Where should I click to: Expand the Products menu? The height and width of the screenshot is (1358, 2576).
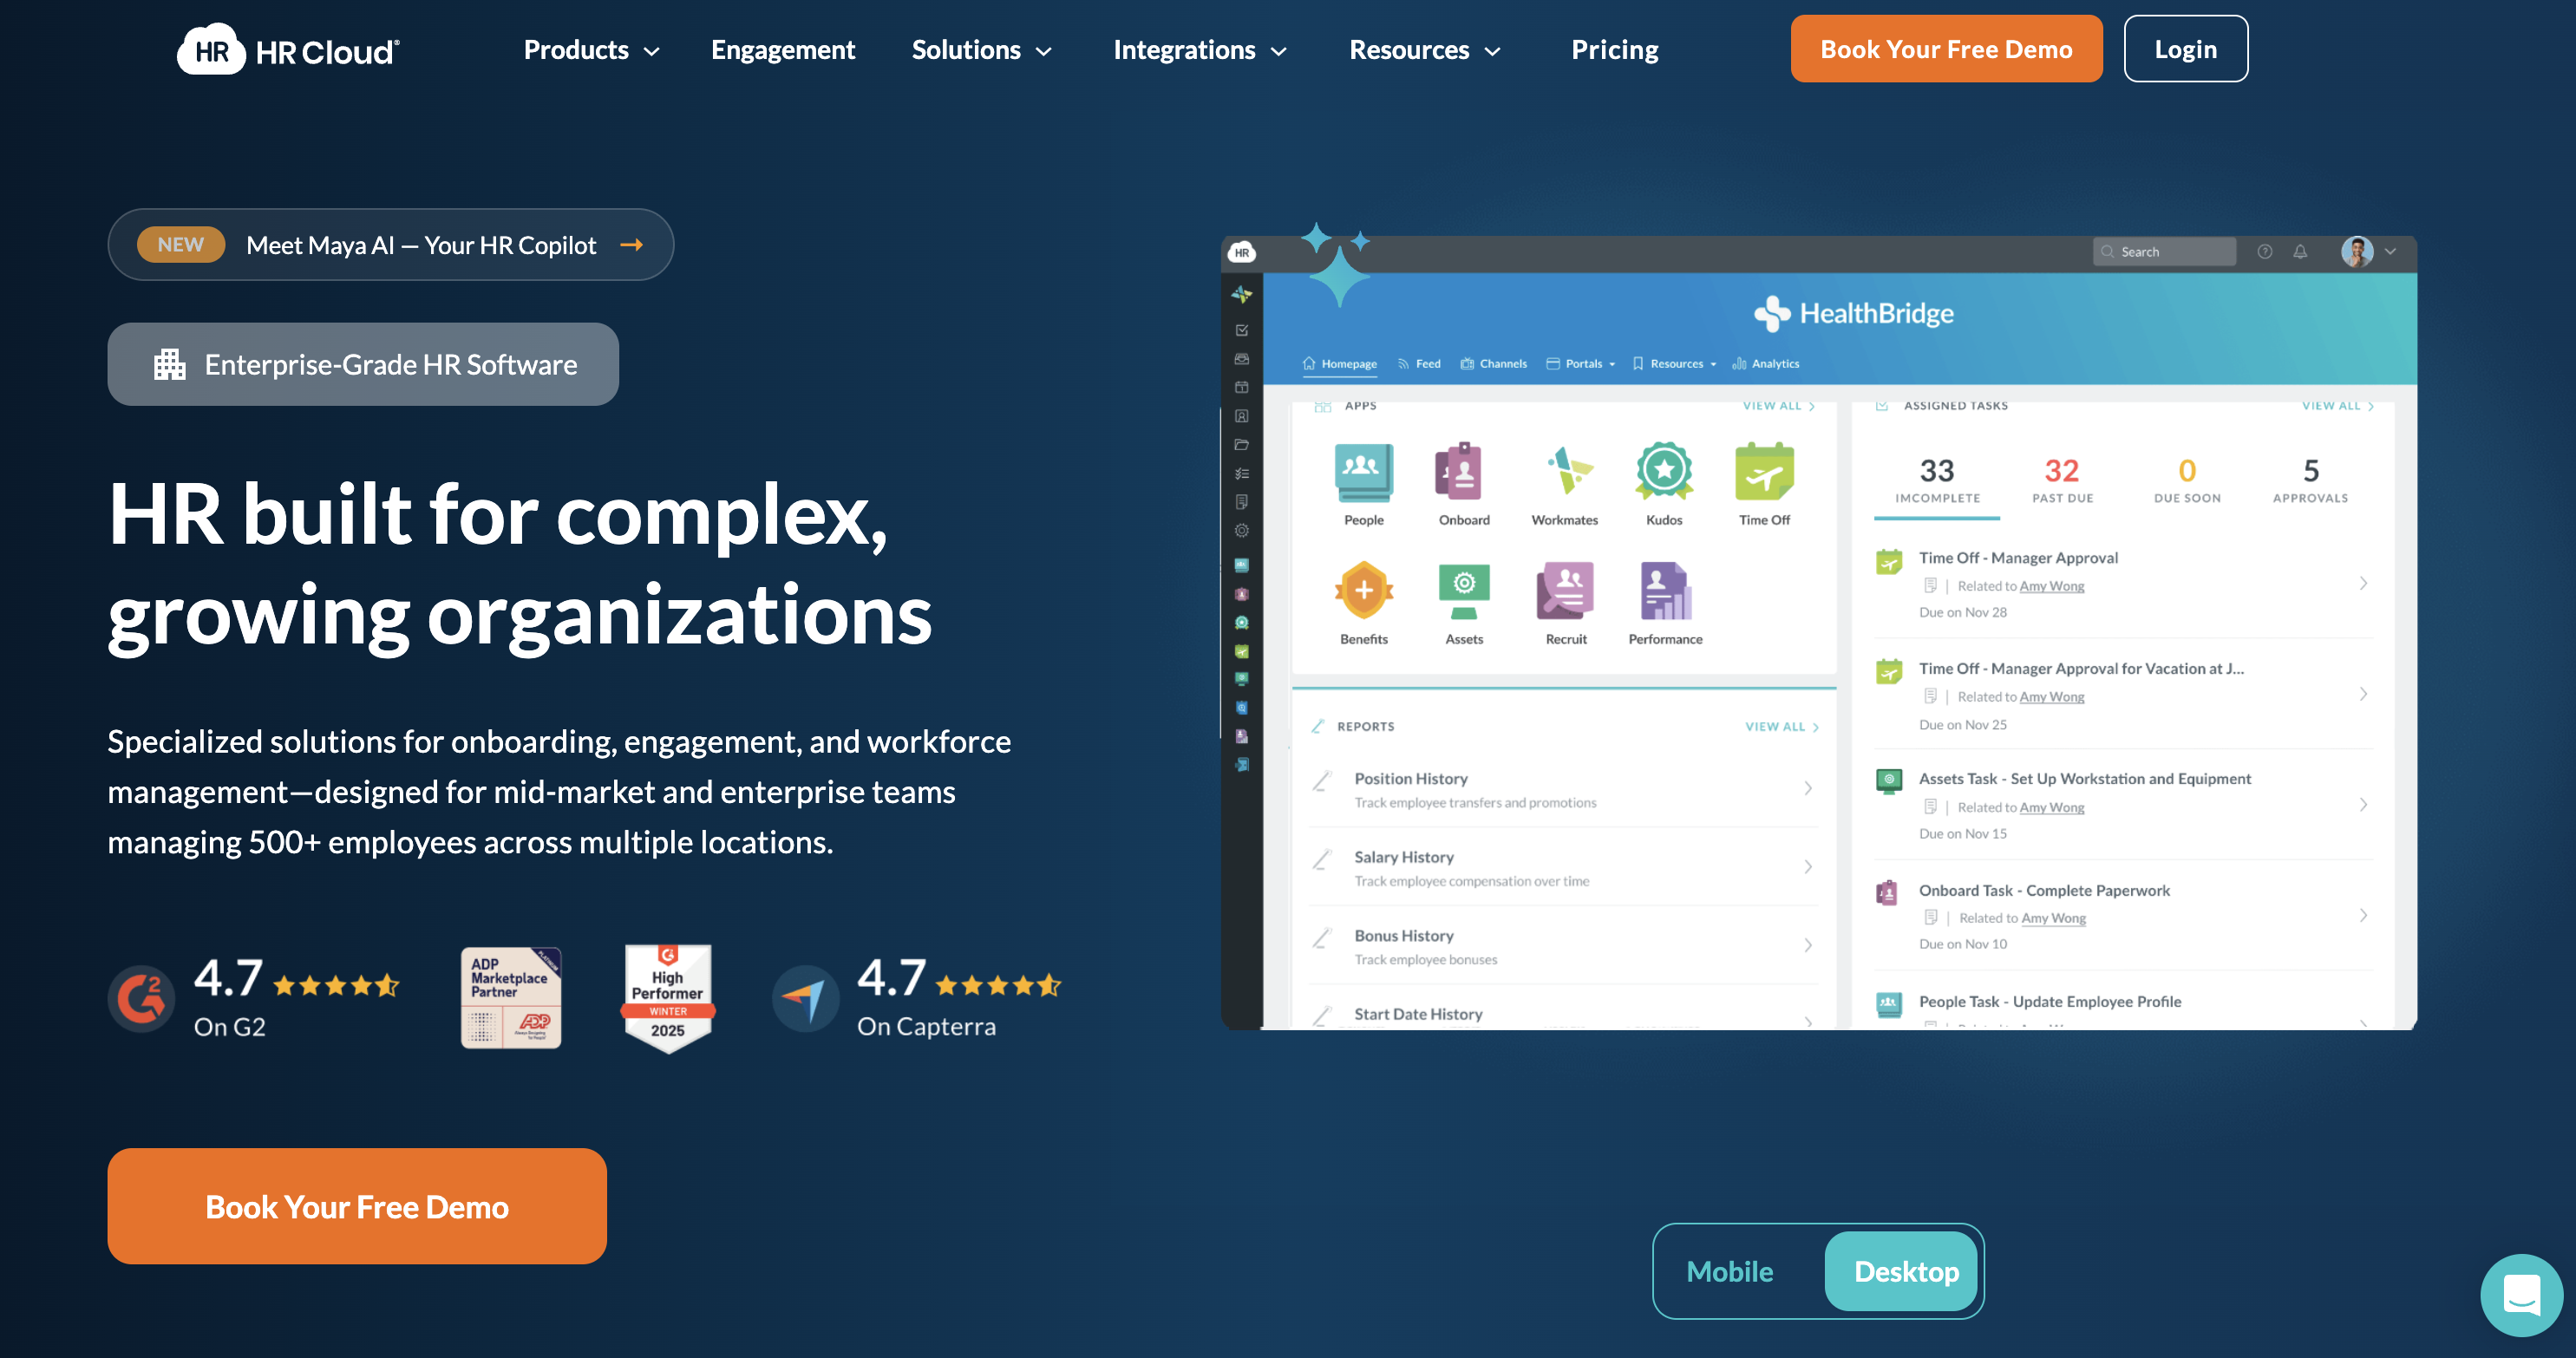pyautogui.click(x=592, y=50)
